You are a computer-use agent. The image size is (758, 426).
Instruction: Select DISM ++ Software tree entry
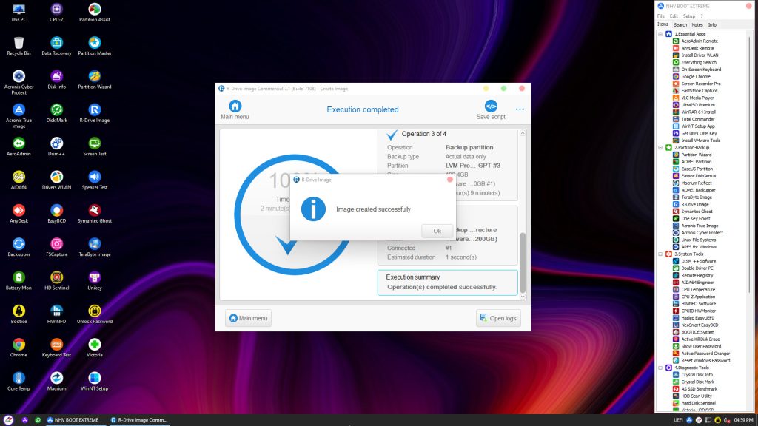[699, 261]
